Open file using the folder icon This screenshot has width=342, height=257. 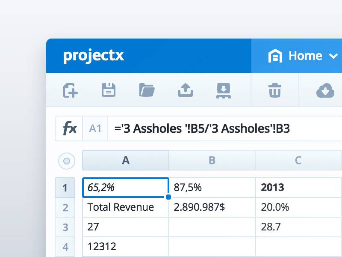tap(147, 90)
